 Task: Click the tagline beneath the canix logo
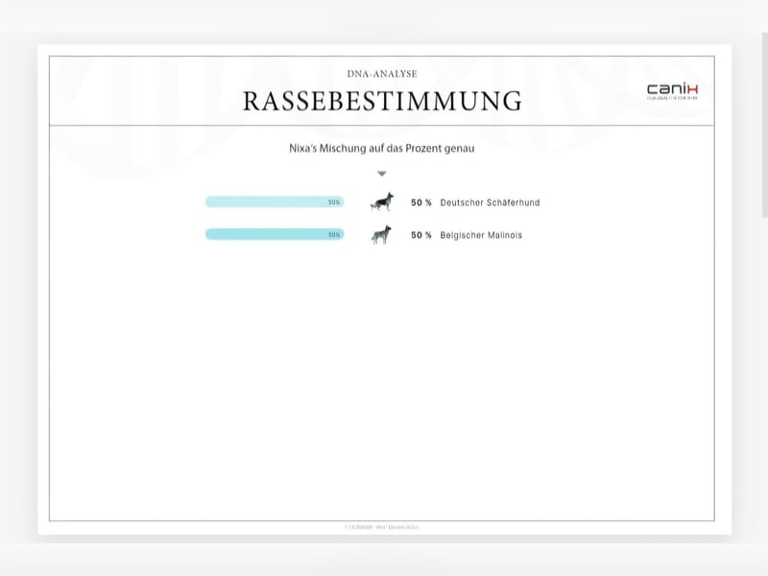tap(672, 98)
